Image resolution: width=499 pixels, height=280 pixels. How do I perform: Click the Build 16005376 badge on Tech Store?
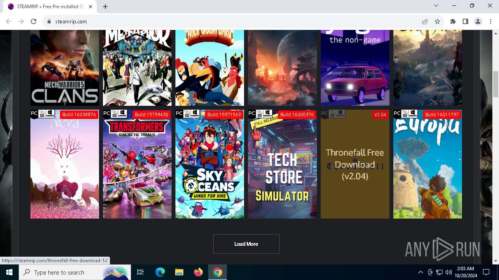coord(297,115)
